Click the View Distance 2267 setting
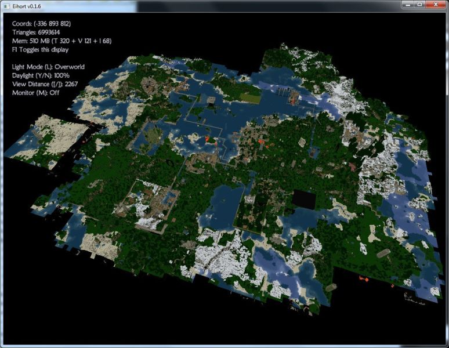 pyautogui.click(x=45, y=84)
